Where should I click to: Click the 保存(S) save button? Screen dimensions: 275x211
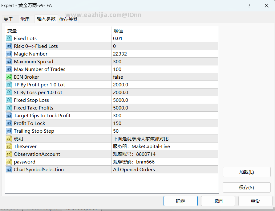[x=247, y=188]
